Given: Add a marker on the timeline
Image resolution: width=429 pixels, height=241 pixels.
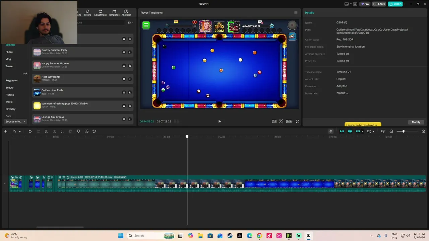Looking at the screenshot, I should [78, 131].
